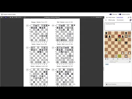The image size is (132, 99).
Task: Zoom in the PDF with plus
Action: 94,17
